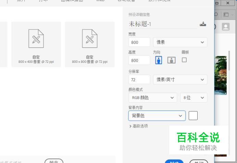Close the background application window

[228, 3]
